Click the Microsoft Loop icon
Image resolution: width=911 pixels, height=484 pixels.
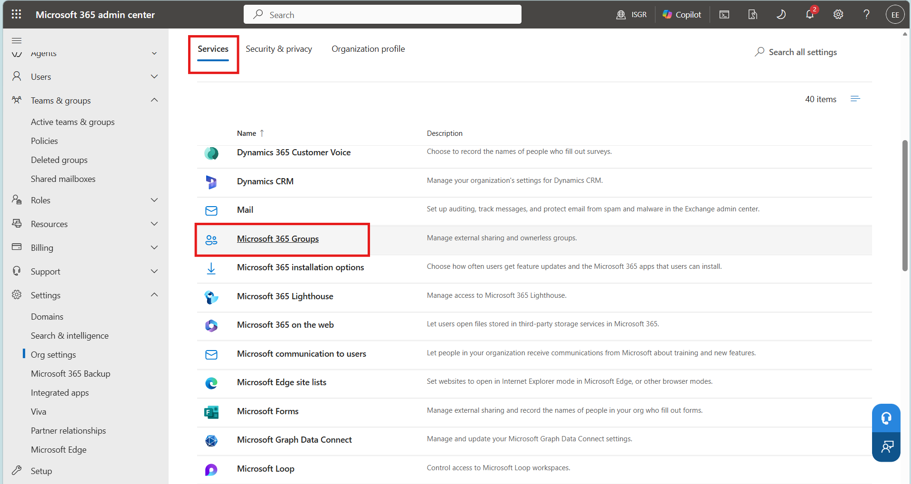pos(211,469)
